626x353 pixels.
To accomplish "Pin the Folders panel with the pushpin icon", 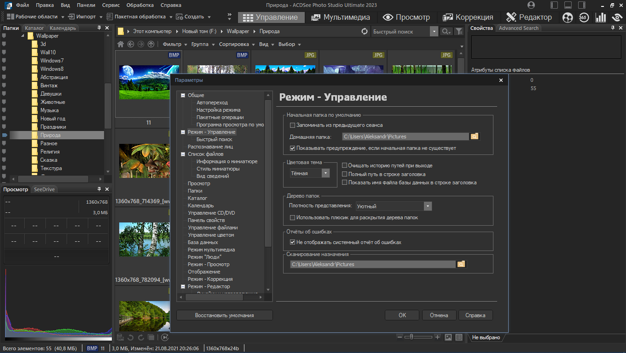I will 99,28.
